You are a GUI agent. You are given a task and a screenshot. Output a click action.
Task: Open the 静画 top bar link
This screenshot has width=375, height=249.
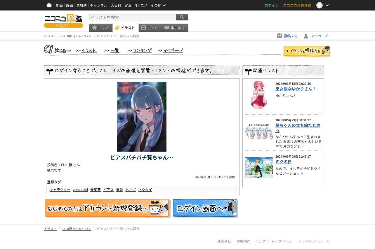tap(70, 5)
